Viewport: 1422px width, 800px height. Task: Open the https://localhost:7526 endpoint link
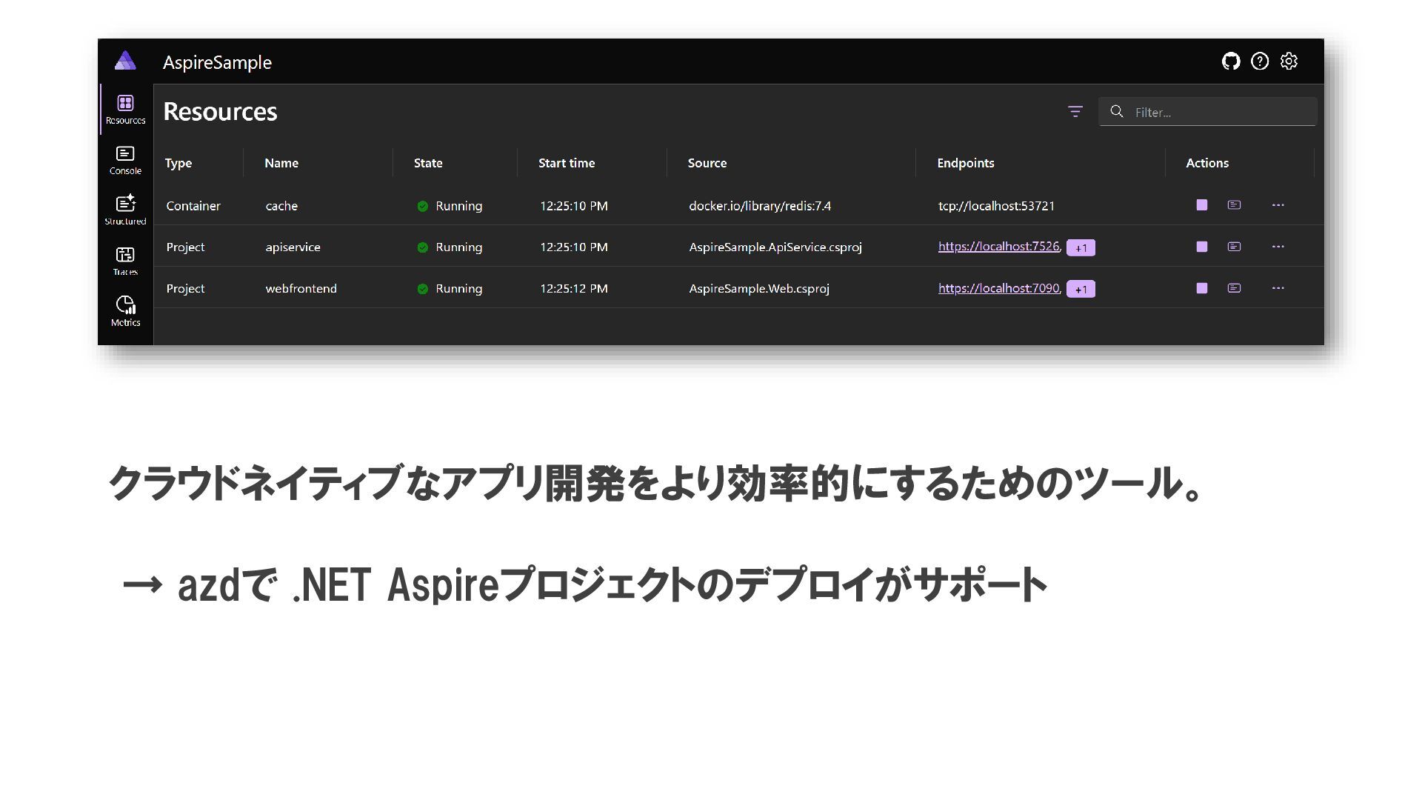(x=998, y=247)
